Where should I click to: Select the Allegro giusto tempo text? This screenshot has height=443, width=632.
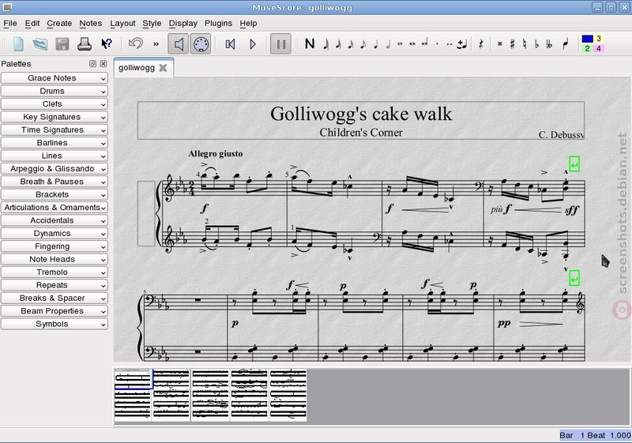tap(215, 154)
